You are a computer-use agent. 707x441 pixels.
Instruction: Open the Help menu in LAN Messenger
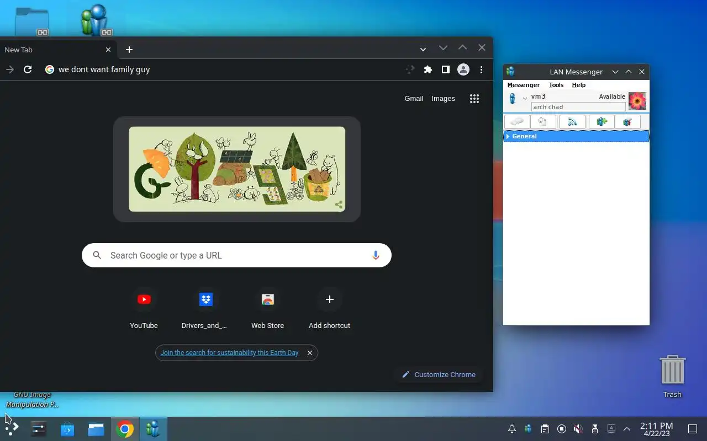click(578, 85)
